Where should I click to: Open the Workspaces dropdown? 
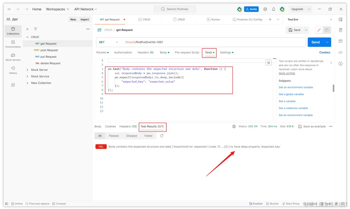coord(57,9)
